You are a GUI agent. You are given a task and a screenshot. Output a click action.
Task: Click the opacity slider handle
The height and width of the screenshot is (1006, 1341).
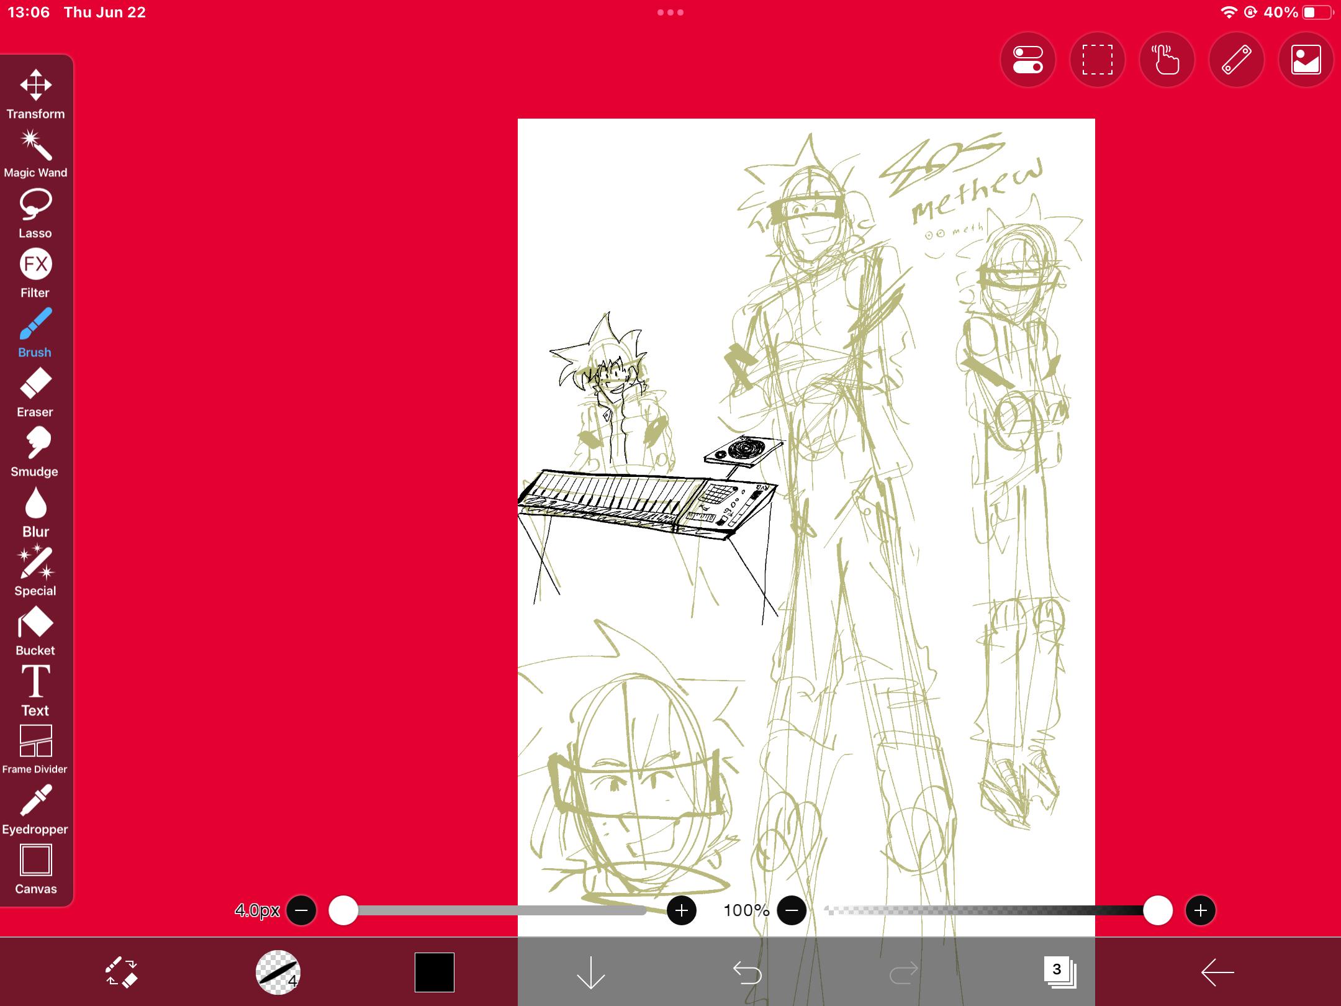(x=1158, y=910)
